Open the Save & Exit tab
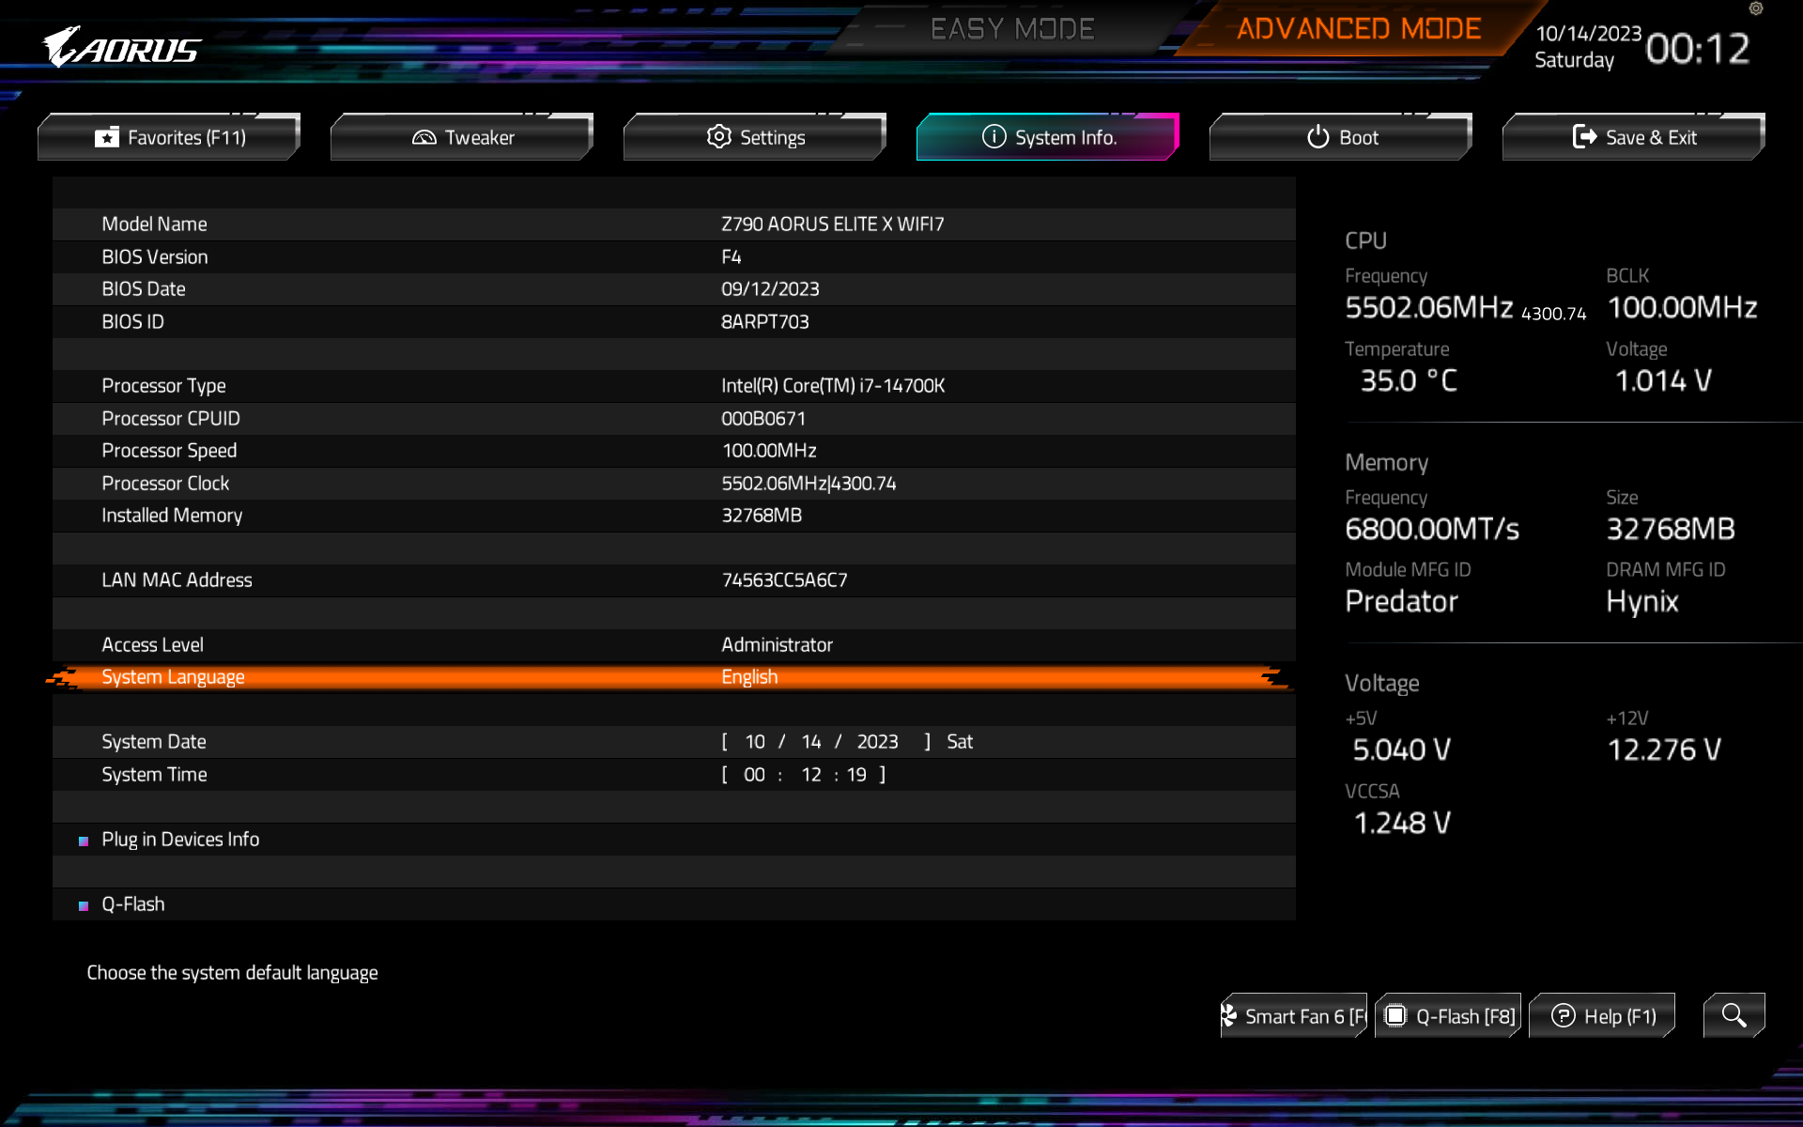 point(1634,137)
